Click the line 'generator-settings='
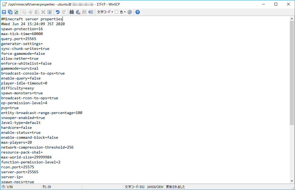The image size is (295, 190). [22, 44]
